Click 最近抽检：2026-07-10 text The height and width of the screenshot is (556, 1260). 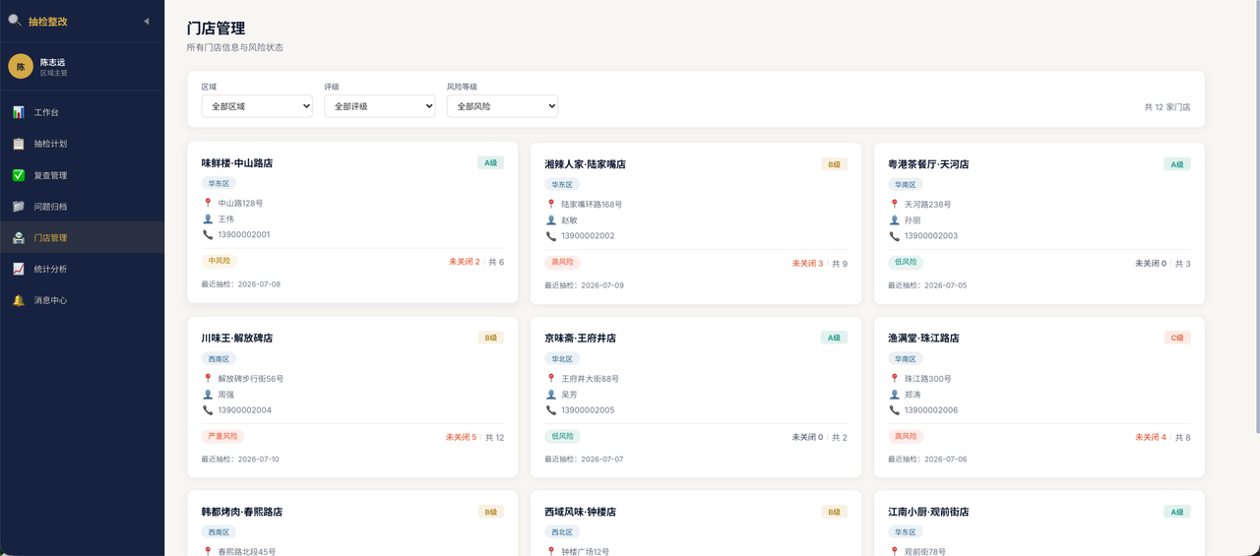pyautogui.click(x=241, y=459)
